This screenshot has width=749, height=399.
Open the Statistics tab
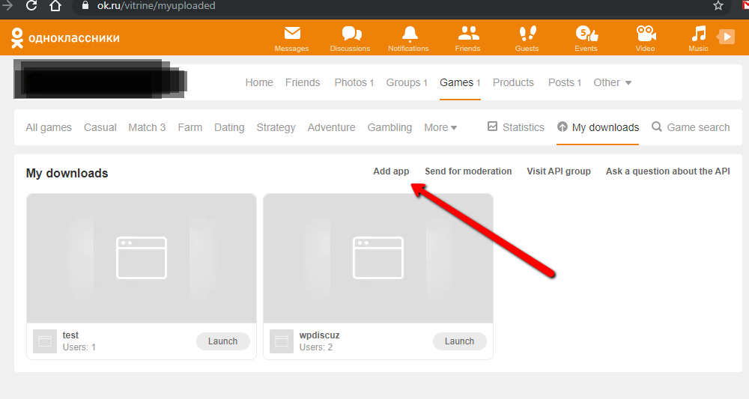[x=516, y=127]
